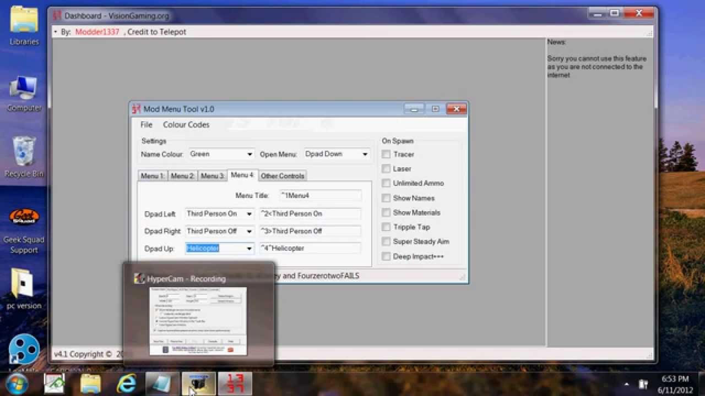This screenshot has width=705, height=396.
Task: Click the first pinned taskbar chart icon
Action: tap(55, 384)
